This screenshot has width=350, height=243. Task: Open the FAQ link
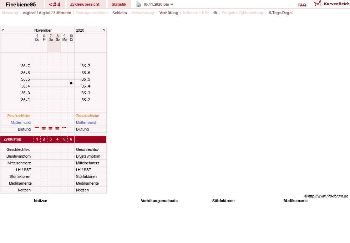(302, 5)
